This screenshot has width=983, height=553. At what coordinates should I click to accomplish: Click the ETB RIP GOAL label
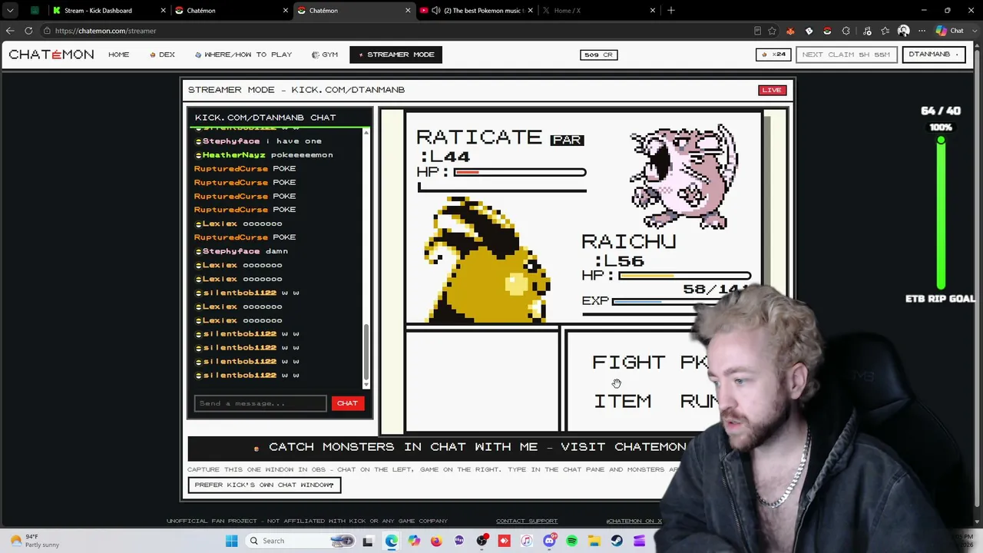[940, 299]
